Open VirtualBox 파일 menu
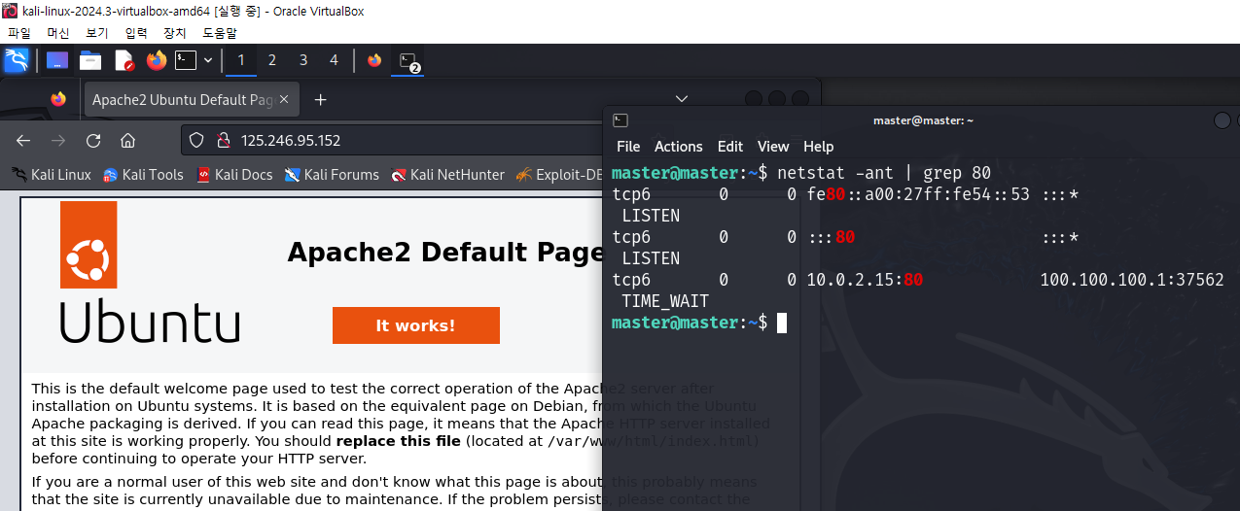Image resolution: width=1240 pixels, height=511 pixels. click(x=18, y=33)
